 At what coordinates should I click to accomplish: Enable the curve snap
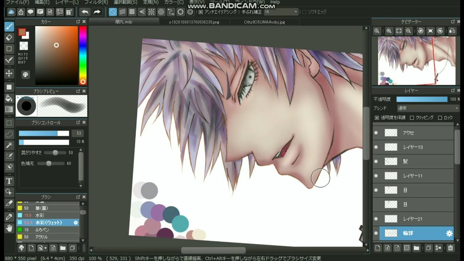(x=171, y=12)
